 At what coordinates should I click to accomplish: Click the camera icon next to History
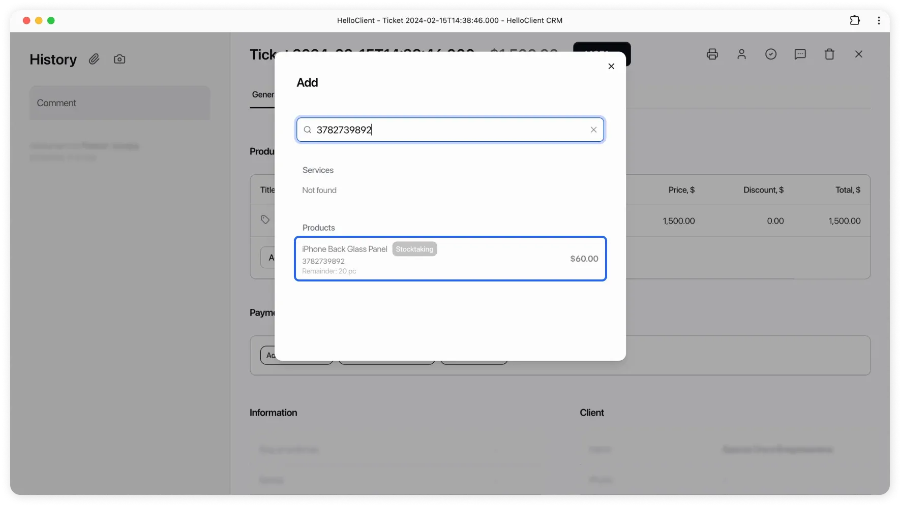pyautogui.click(x=119, y=59)
